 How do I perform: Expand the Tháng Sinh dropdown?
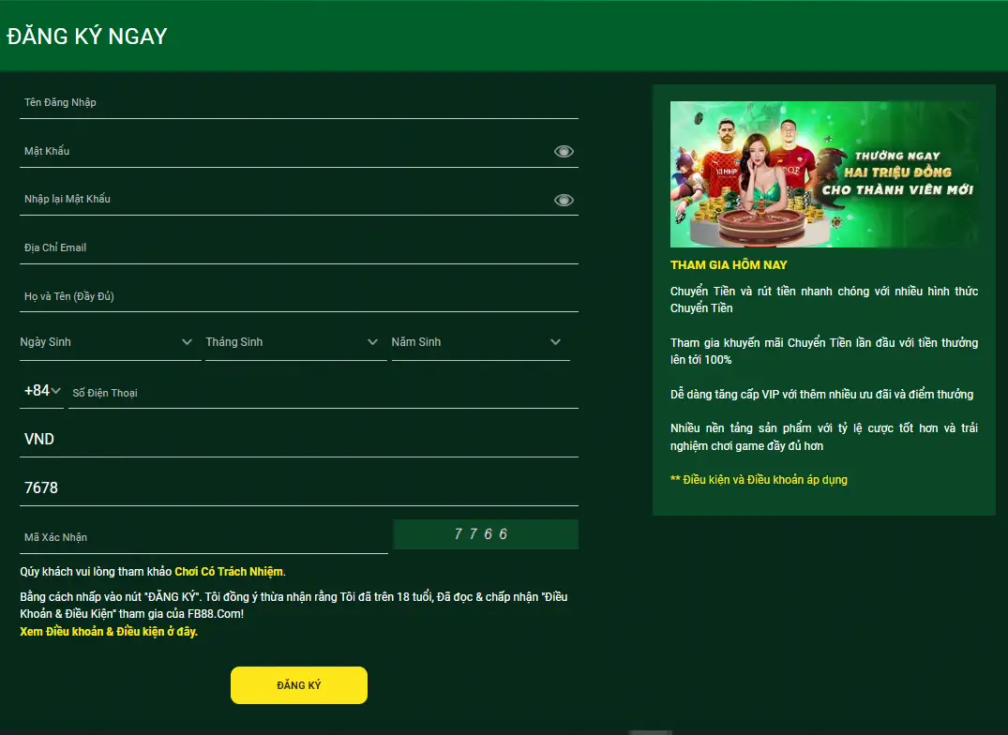pos(295,342)
